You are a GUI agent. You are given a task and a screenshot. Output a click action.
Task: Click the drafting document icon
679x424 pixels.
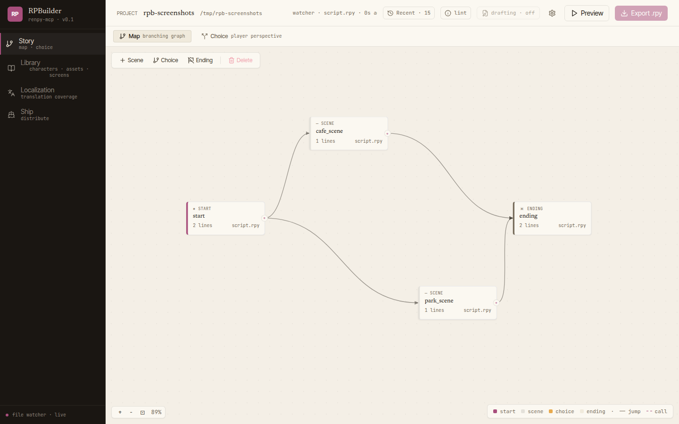pos(485,13)
